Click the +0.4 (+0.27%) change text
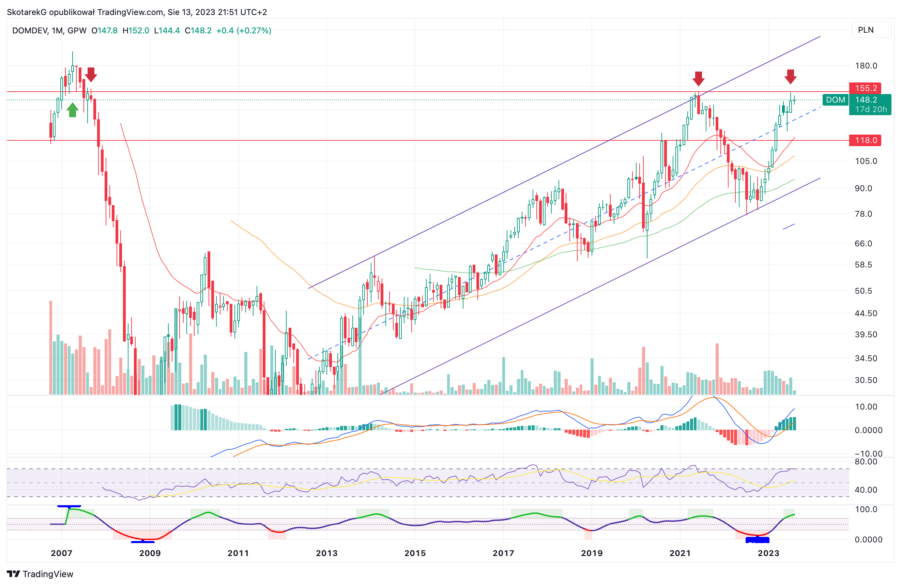Image resolution: width=901 pixels, height=586 pixels. [x=244, y=31]
